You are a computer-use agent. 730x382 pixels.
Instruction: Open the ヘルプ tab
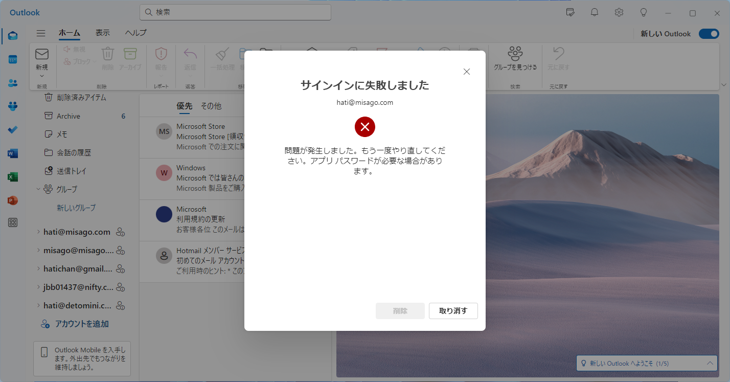136,33
